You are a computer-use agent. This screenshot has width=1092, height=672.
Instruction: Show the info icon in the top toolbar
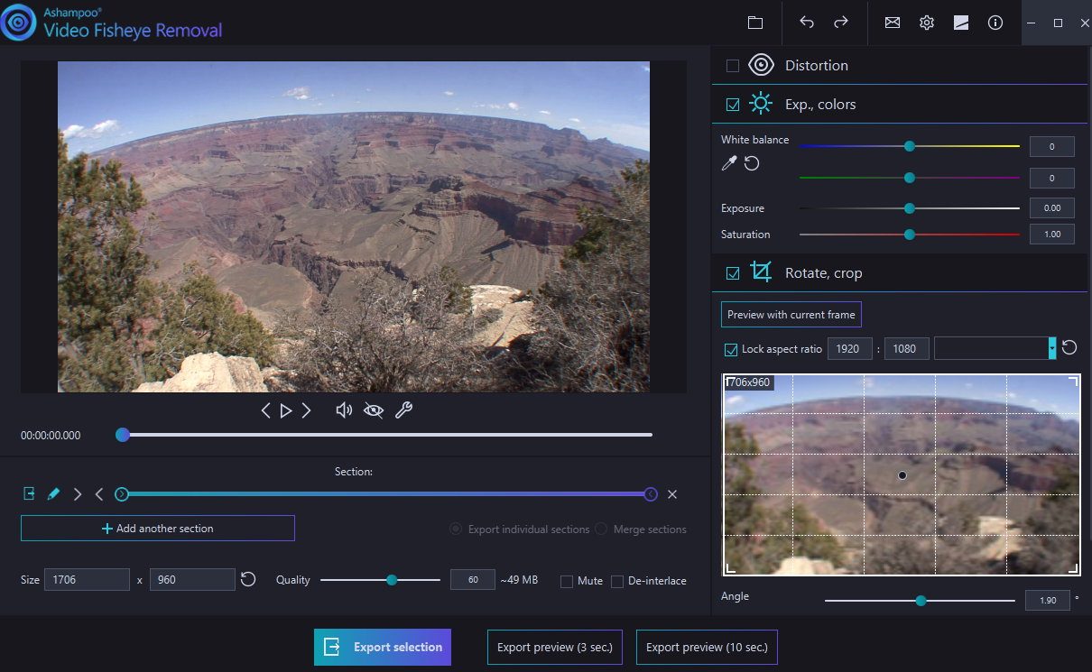(995, 23)
